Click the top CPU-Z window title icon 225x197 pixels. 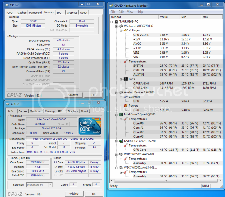7,5
